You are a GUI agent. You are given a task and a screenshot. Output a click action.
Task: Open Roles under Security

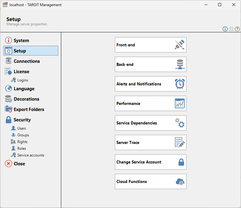tap(22, 149)
